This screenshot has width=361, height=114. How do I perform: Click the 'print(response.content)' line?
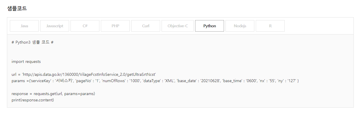pos(33,100)
